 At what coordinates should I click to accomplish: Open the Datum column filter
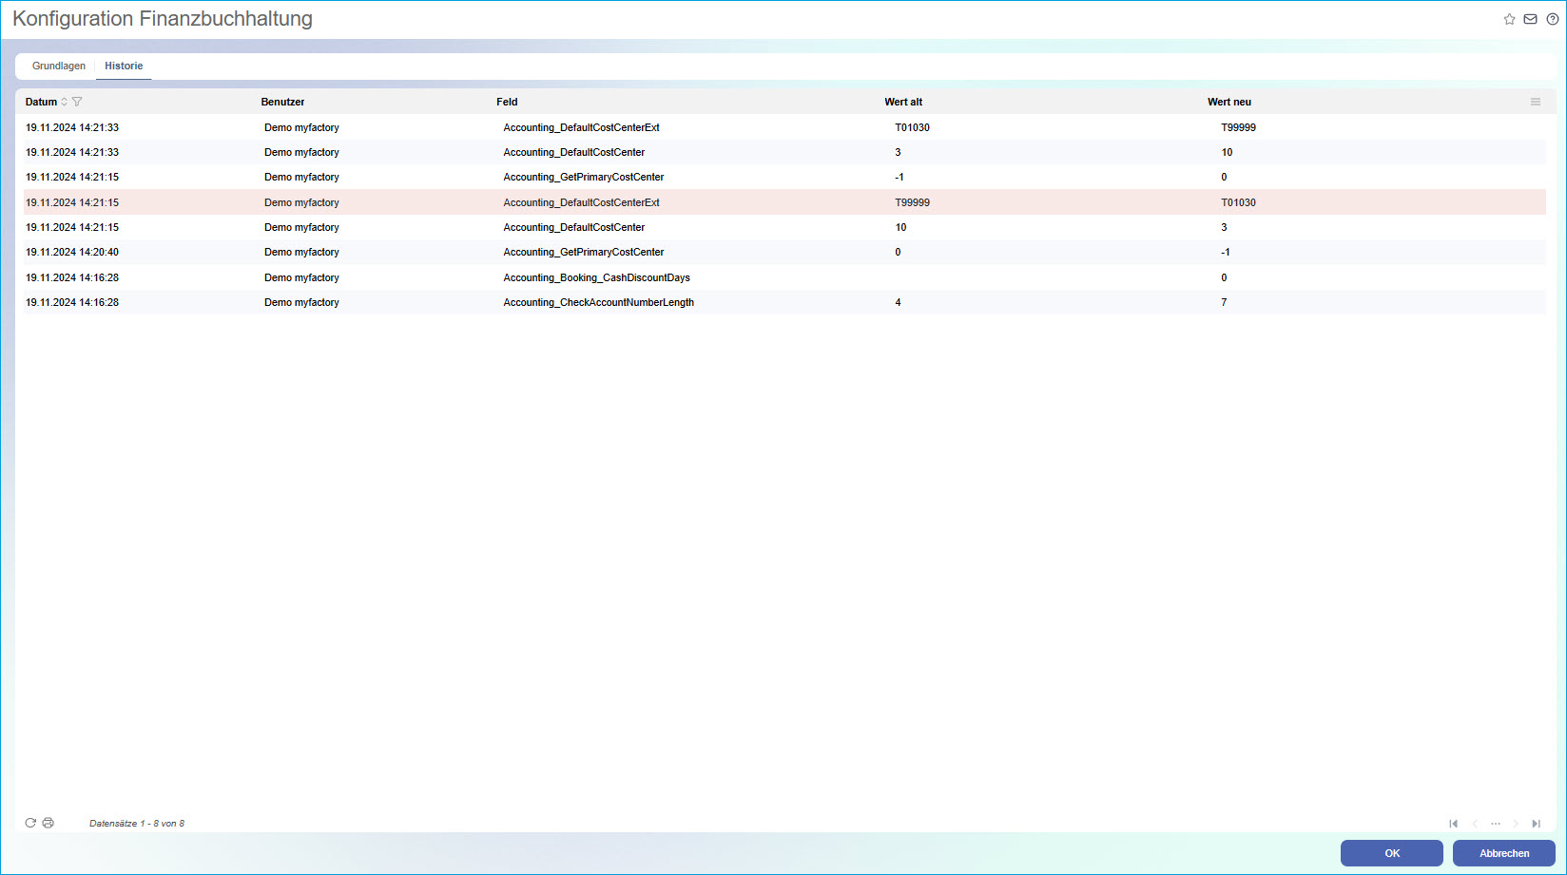coord(78,102)
